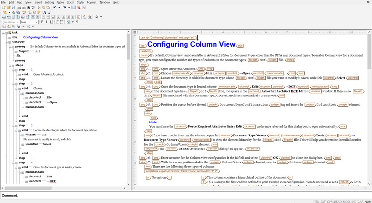Viewport: 372px width, 203px height.
Task: Redo the last undone action
Action: pyautogui.click(x=65, y=8)
